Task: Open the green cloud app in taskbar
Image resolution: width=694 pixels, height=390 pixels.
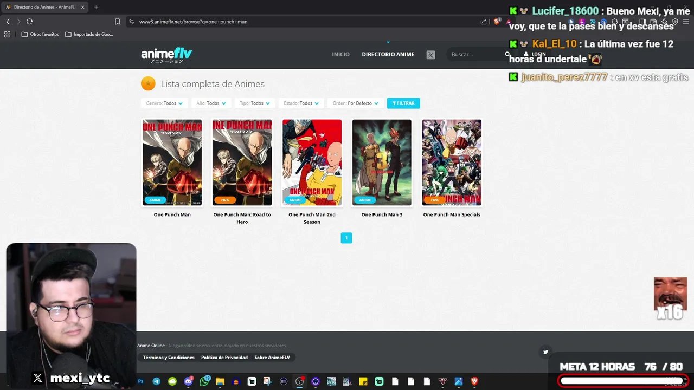Action: coord(172,381)
